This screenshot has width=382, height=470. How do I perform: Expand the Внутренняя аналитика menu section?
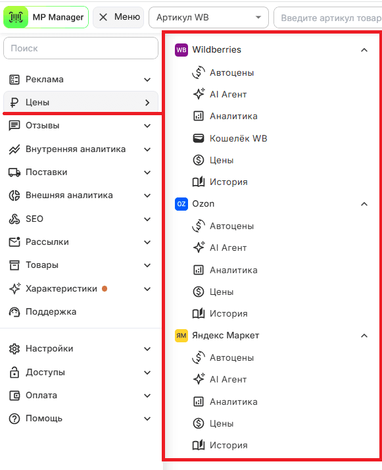coord(80,149)
